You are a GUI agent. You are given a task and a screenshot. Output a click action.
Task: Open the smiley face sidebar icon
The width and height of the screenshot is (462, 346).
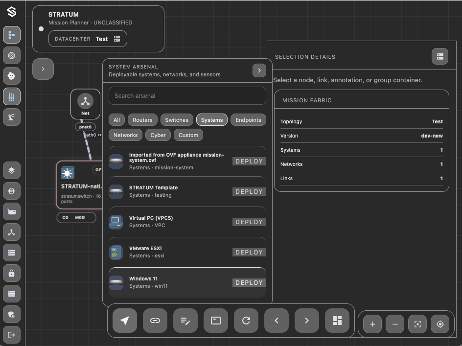11,76
